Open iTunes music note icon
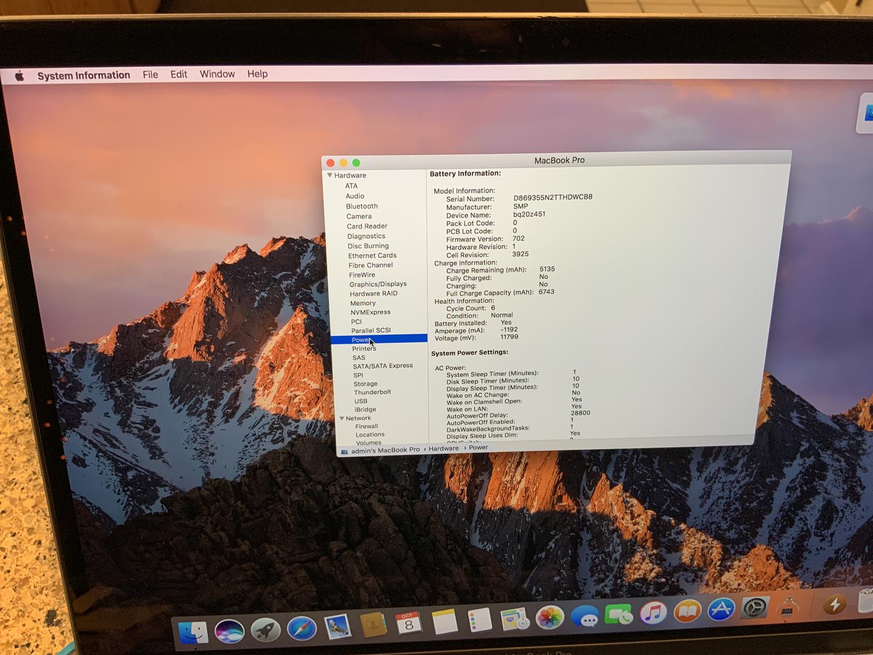 point(653,613)
